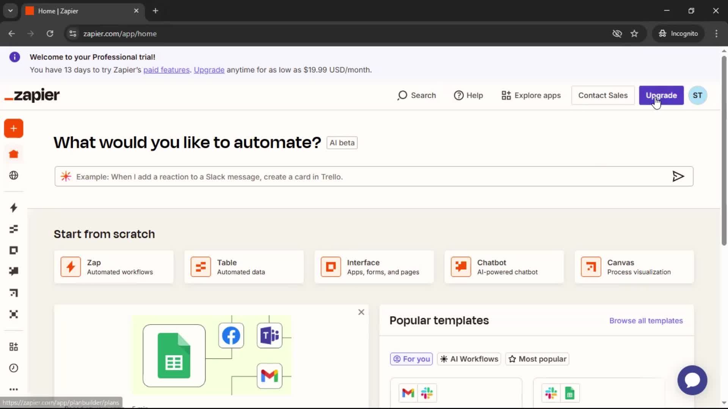Image resolution: width=728 pixels, height=409 pixels.
Task: Reload the page
Action: (x=50, y=34)
